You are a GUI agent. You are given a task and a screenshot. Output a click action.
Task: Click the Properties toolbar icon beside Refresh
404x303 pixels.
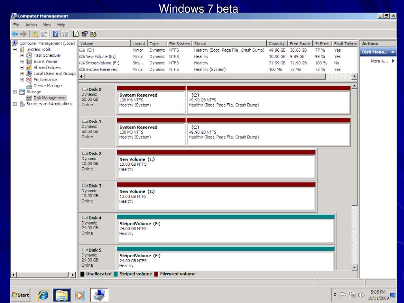[x=84, y=34]
